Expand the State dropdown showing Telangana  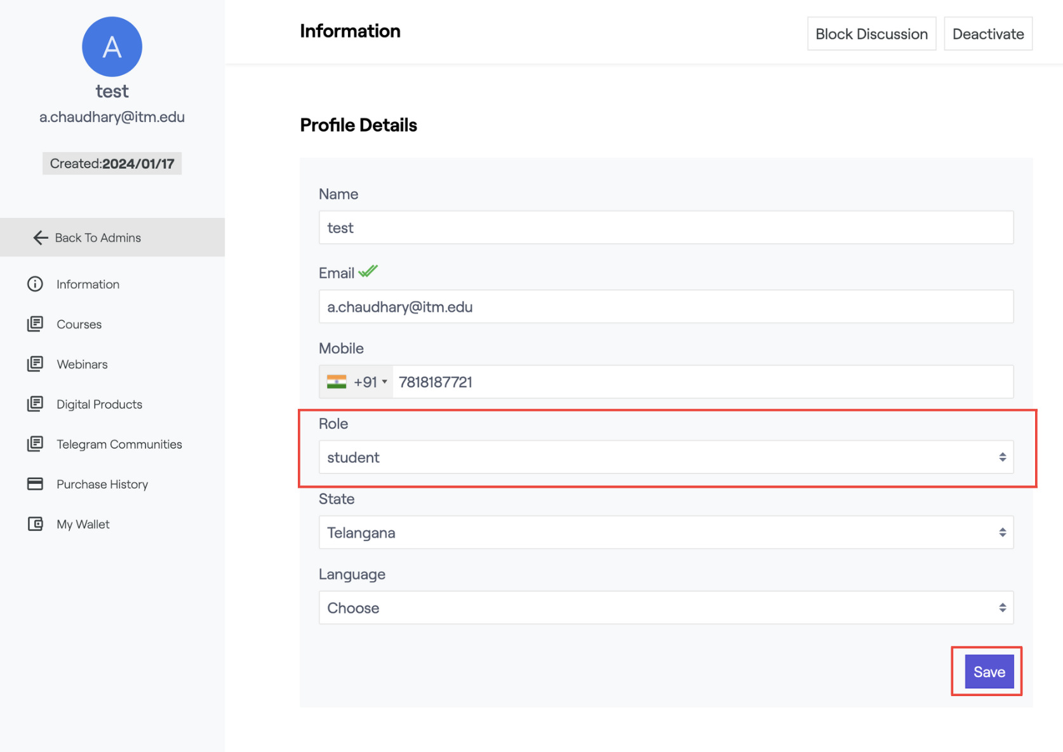[x=665, y=533]
